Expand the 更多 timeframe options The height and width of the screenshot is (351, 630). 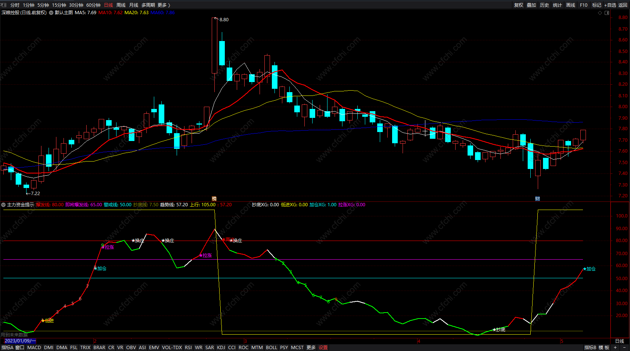[164, 5]
